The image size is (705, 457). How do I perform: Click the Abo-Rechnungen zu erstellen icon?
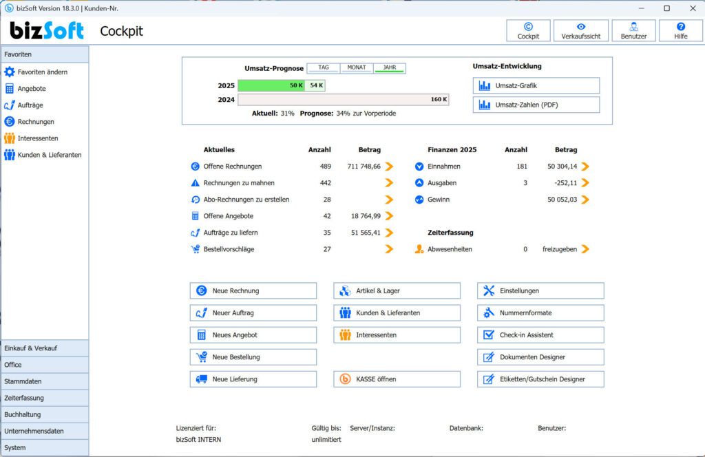(195, 200)
